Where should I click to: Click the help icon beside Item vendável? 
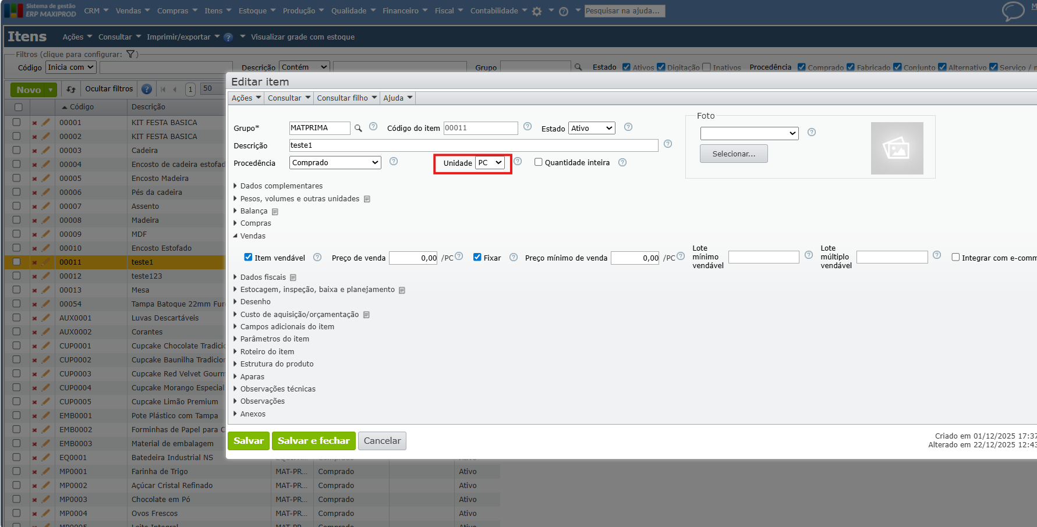[x=317, y=257]
